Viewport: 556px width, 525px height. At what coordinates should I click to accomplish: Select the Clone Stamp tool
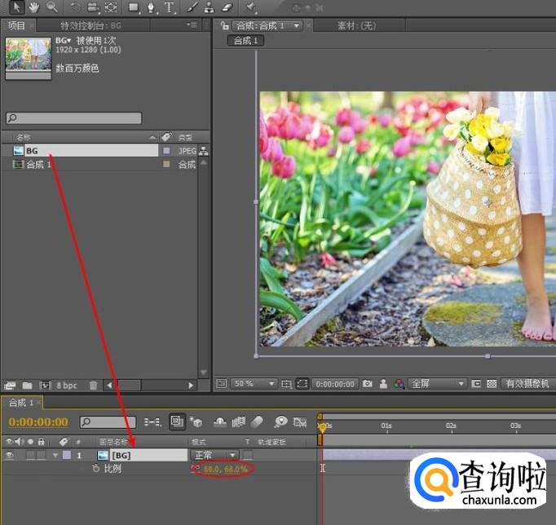point(210,7)
